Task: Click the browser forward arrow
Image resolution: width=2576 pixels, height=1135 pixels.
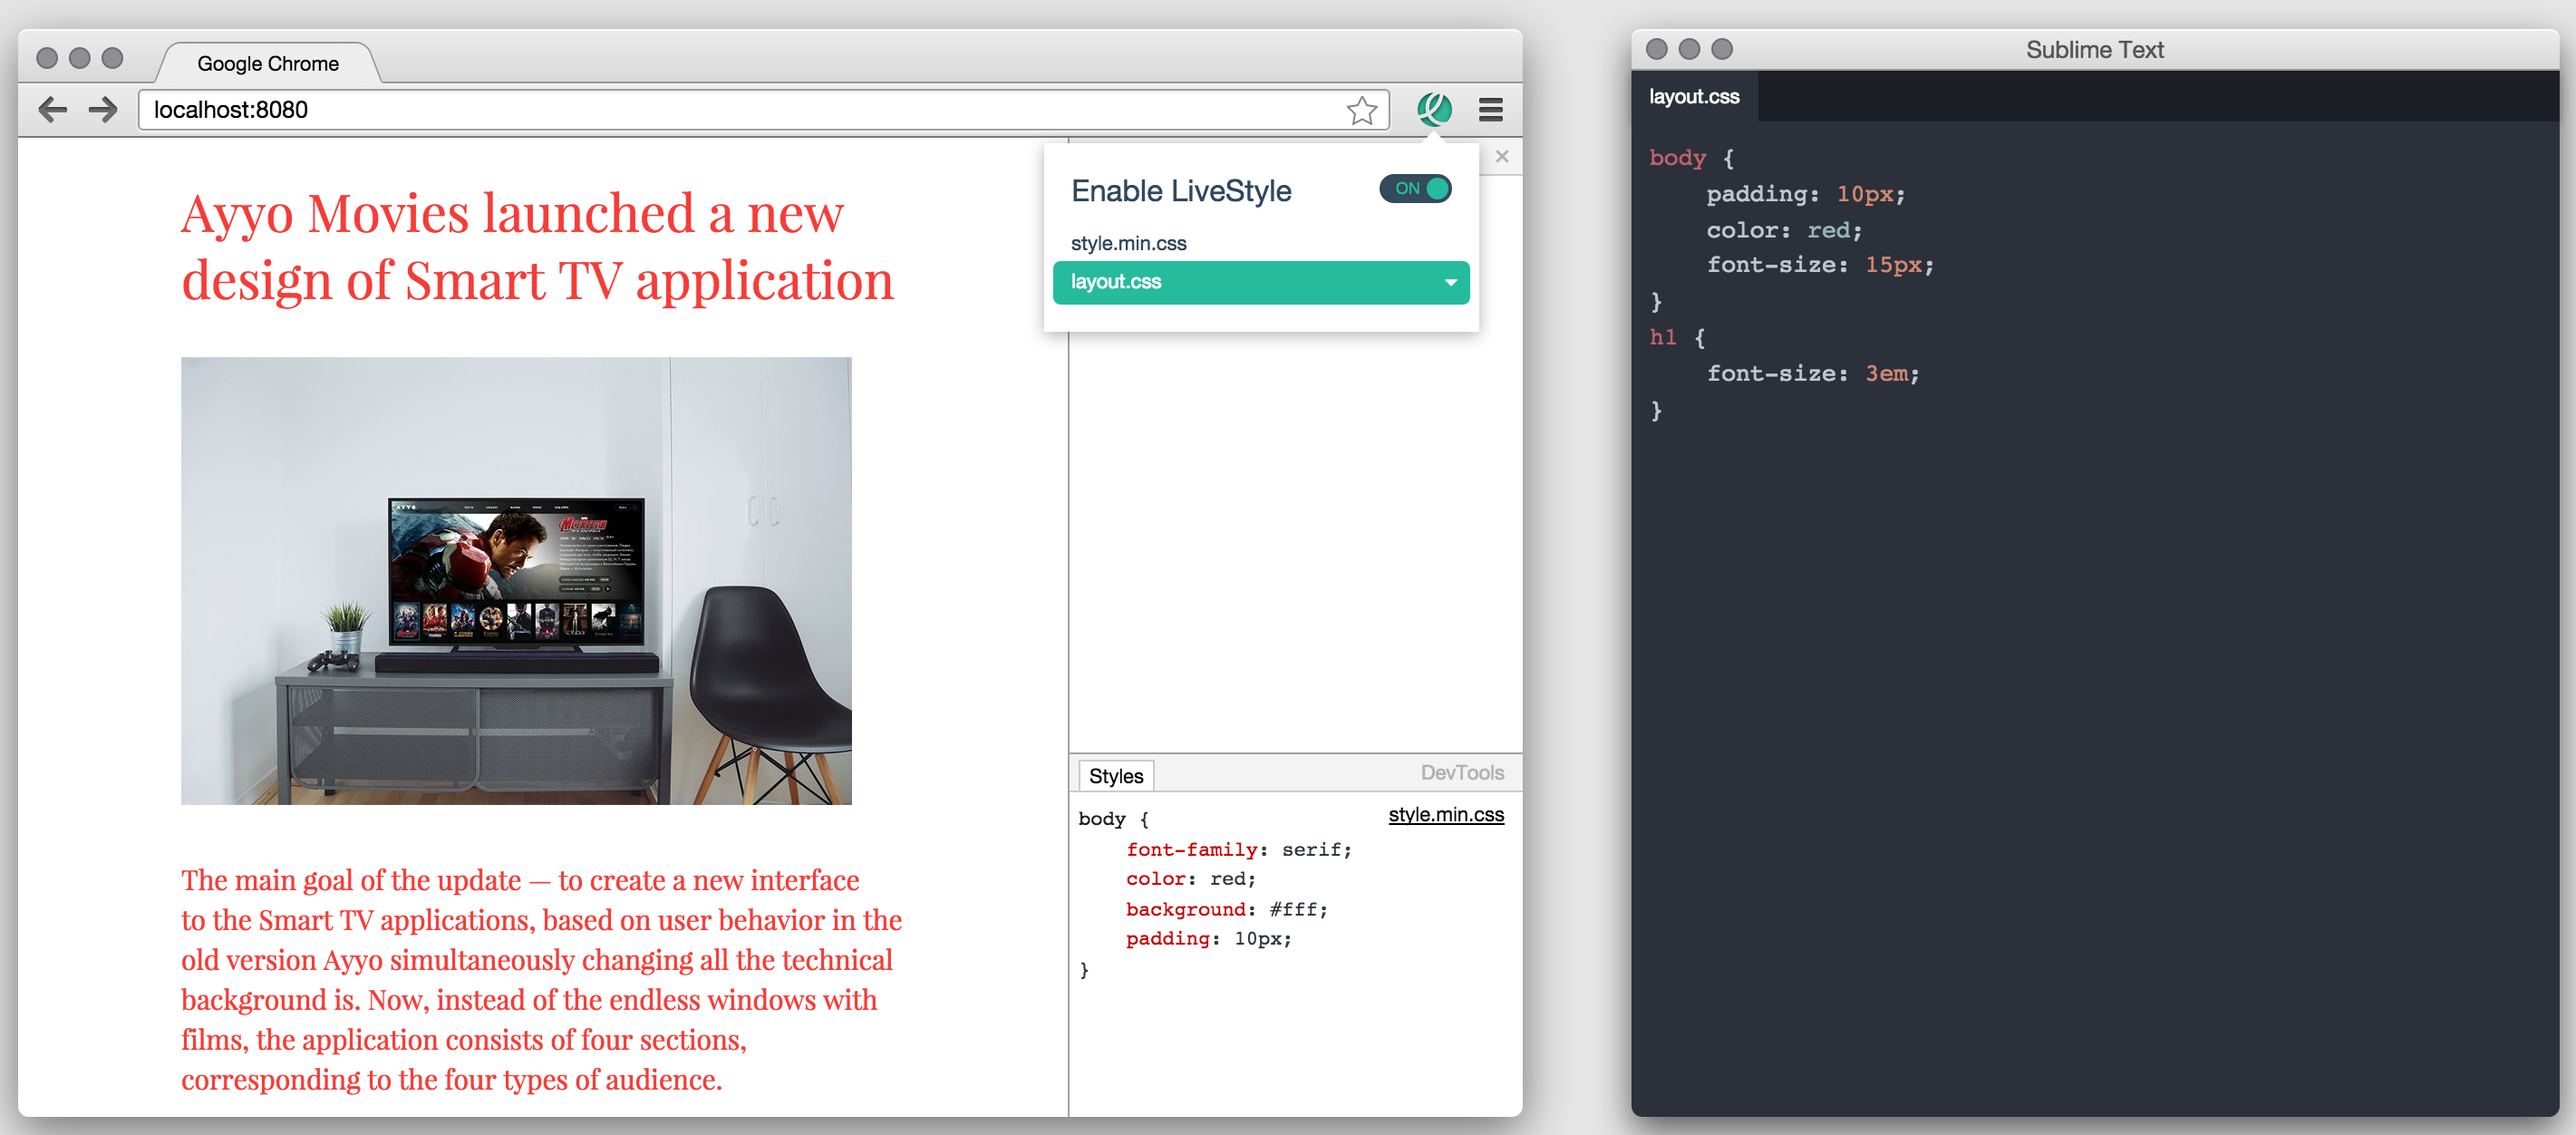Action: click(103, 110)
